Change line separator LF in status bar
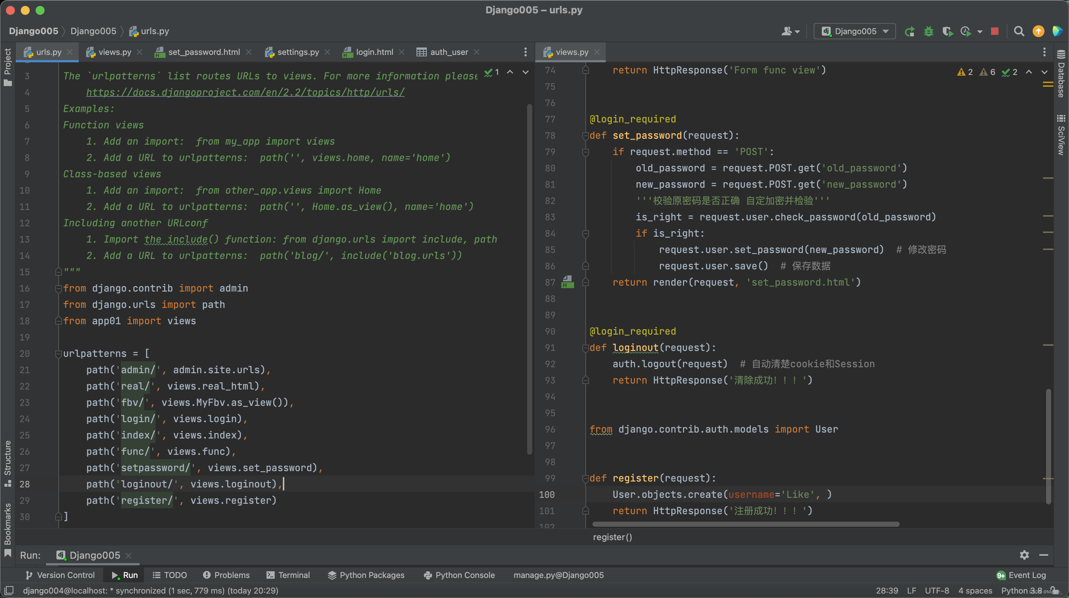The width and height of the screenshot is (1069, 598). tap(911, 591)
